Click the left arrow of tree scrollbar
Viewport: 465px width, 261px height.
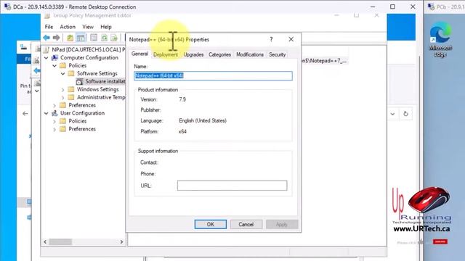coord(45,242)
